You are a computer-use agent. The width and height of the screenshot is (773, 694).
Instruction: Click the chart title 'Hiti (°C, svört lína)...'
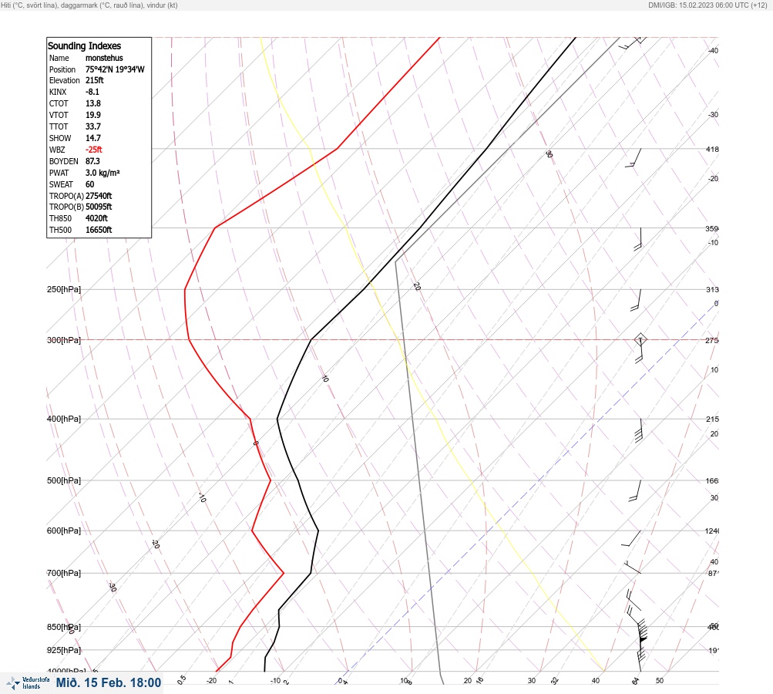(x=89, y=5)
